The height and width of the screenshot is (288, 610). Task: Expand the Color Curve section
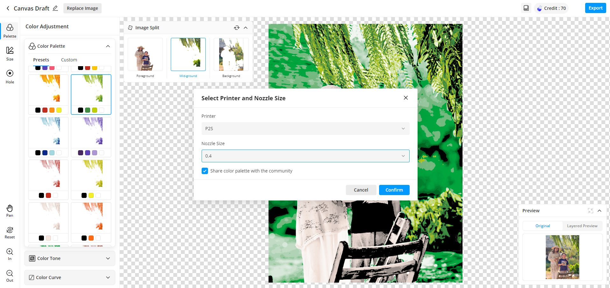click(70, 277)
